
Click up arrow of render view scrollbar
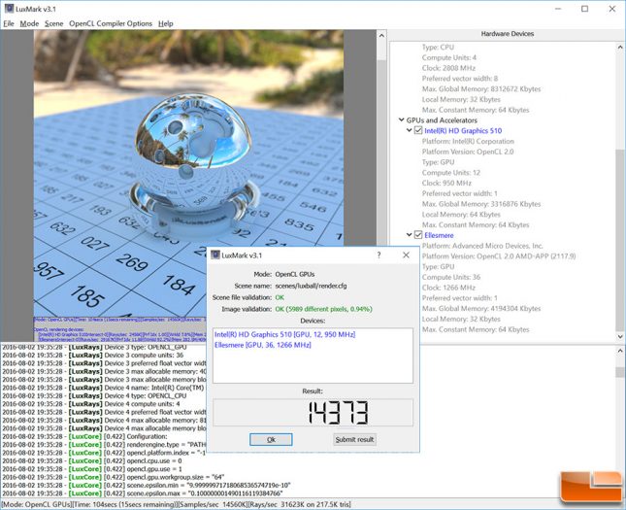381,36
